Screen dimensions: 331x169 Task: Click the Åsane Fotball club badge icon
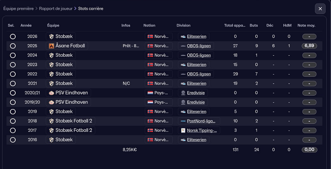pyautogui.click(x=52, y=46)
